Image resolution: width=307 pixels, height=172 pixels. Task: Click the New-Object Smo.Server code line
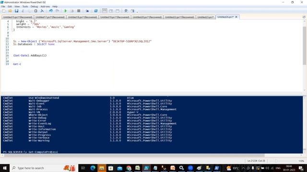coord(82,41)
